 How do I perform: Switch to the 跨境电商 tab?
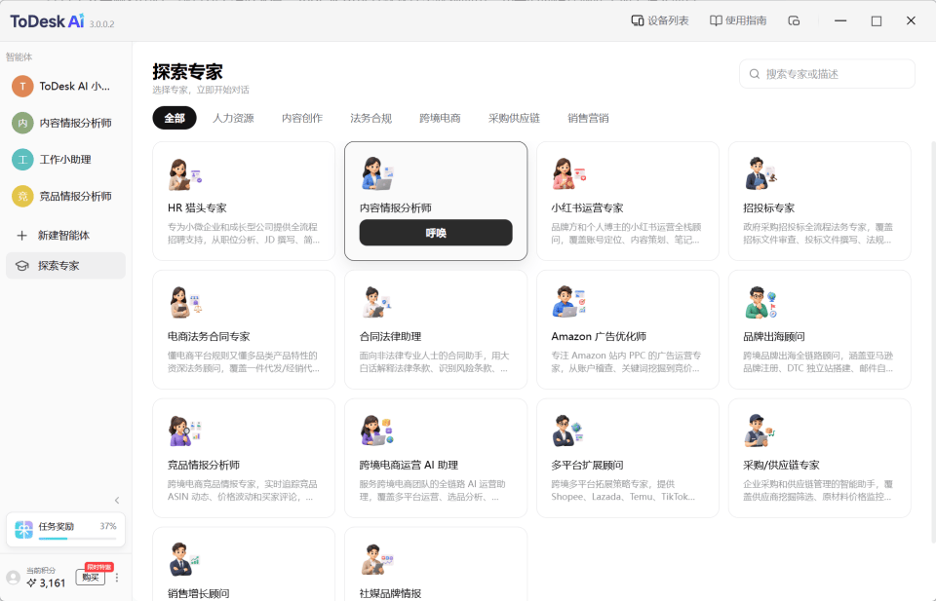pos(440,118)
